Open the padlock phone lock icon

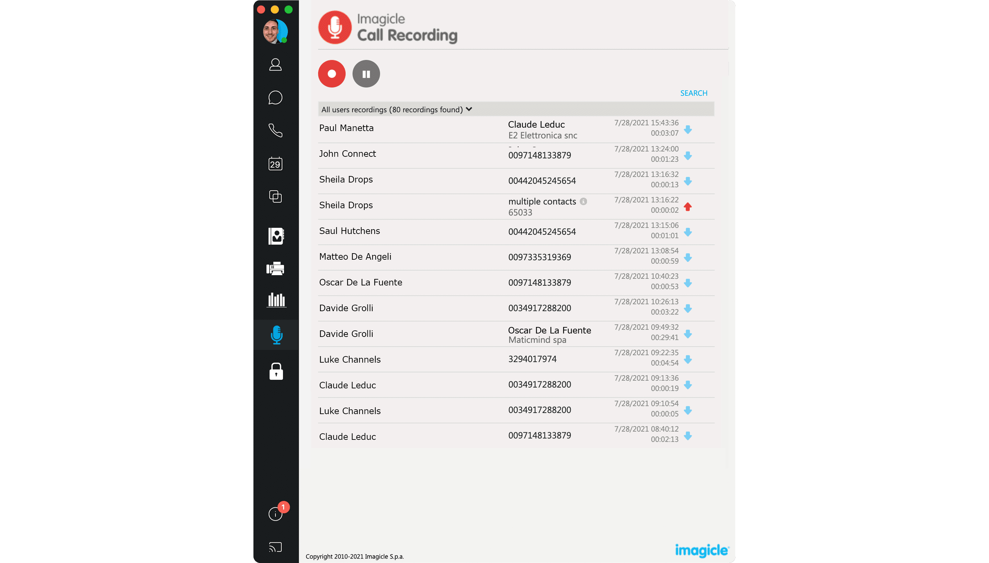coord(276,371)
